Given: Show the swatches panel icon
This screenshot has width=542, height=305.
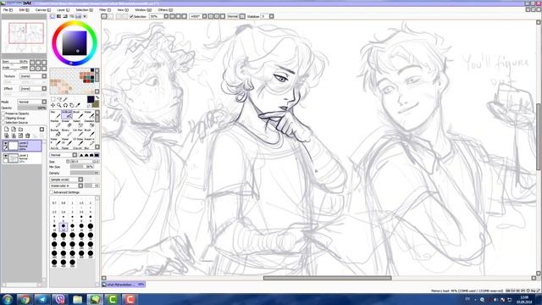Looking at the screenshot, I should coord(78,16).
